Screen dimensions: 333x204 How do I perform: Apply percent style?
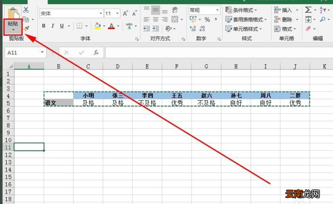[x=207, y=20]
